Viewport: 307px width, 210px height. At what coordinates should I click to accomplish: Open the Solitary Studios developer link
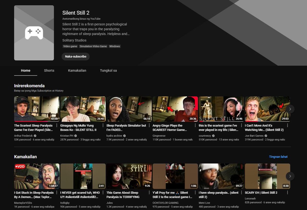coord(74,40)
